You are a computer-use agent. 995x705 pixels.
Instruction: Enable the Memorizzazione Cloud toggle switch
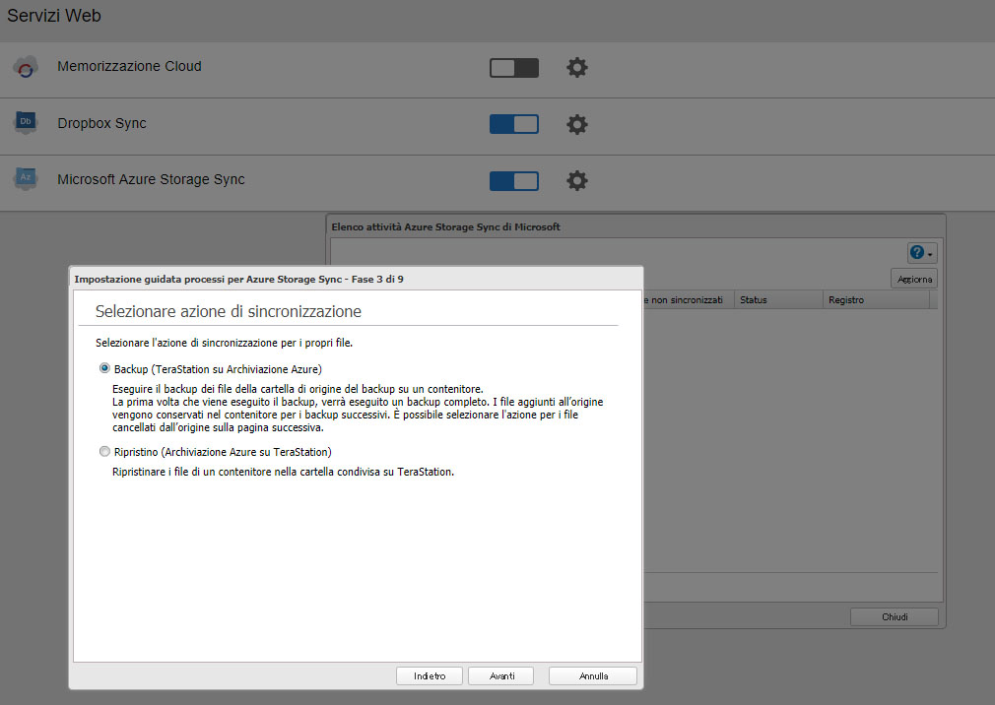[x=514, y=68]
